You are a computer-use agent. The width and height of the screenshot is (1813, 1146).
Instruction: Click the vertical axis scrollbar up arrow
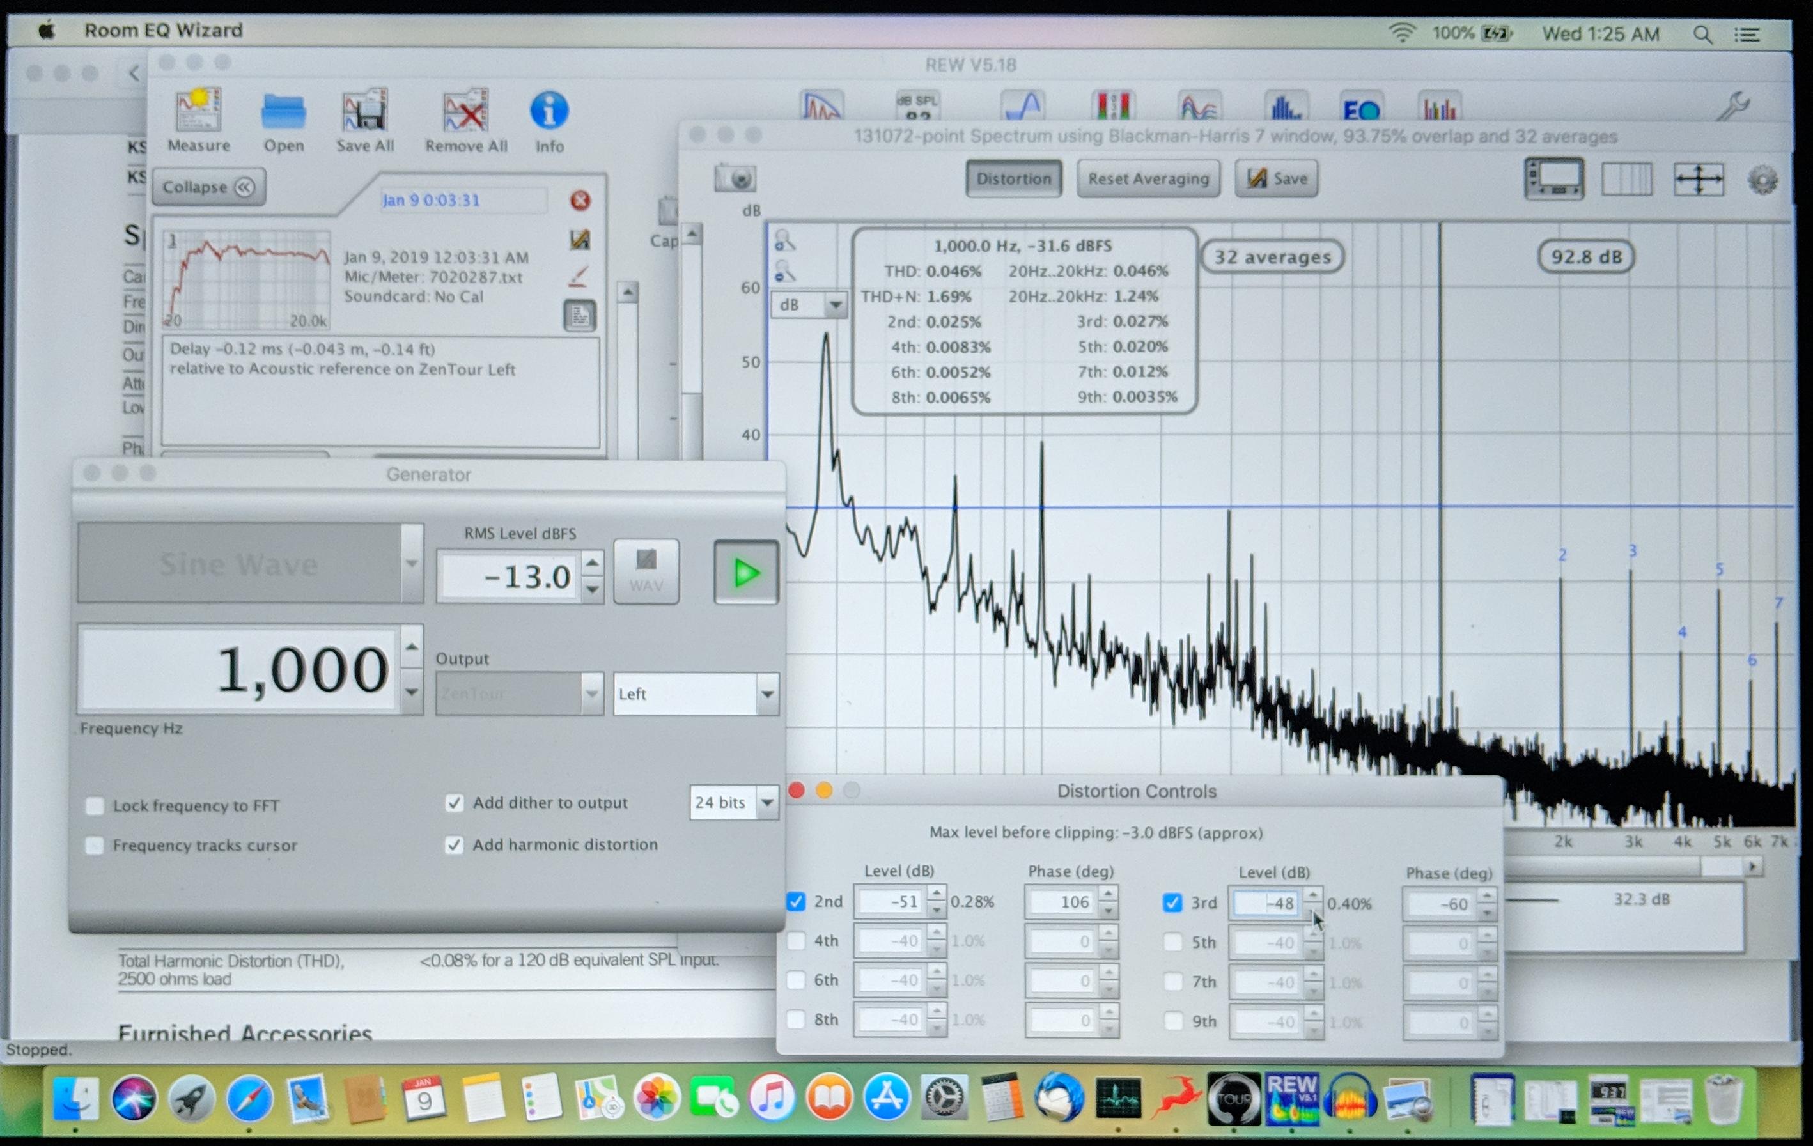tap(692, 235)
